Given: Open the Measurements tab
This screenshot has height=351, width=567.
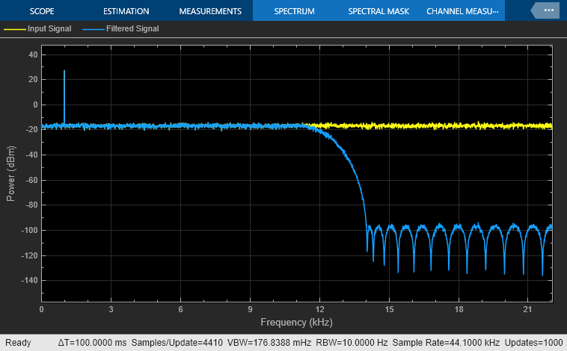Looking at the screenshot, I should coord(210,11).
